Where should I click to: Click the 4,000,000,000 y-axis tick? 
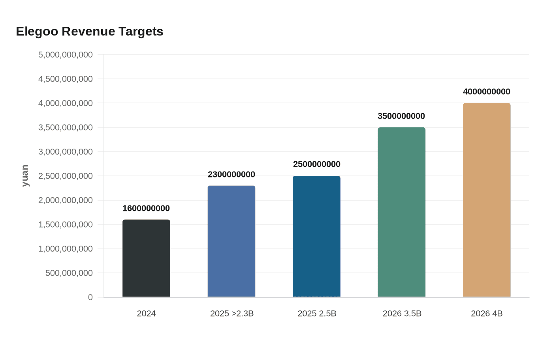click(66, 103)
